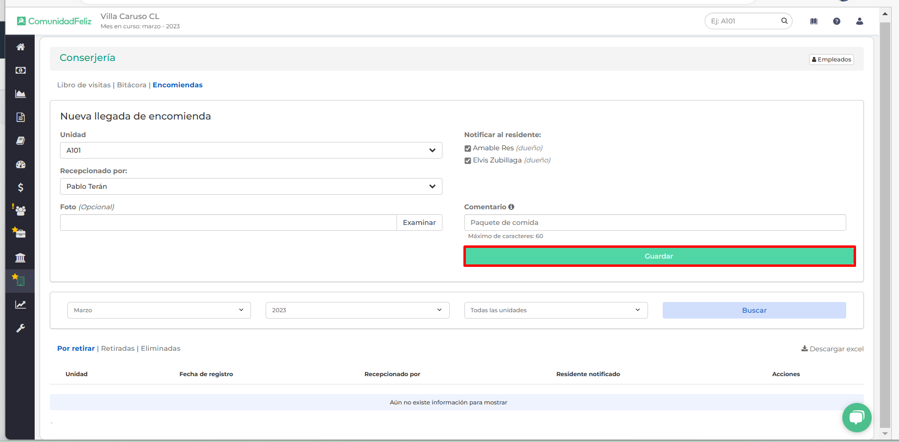Switch to Libro de visitas tab
Viewport: 899px width, 442px height.
click(x=84, y=85)
